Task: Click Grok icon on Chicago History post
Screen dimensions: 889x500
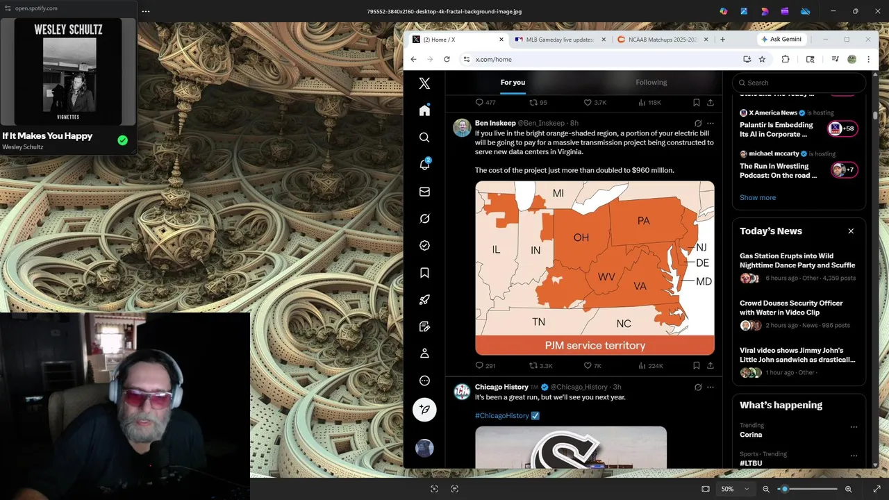Action: [x=698, y=387]
